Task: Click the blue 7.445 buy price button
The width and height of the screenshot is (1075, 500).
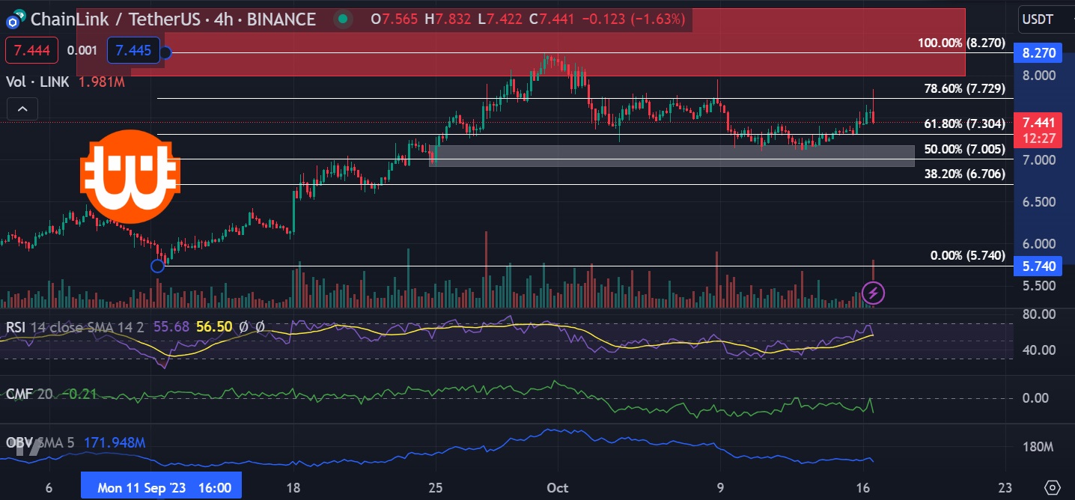Action: click(134, 51)
